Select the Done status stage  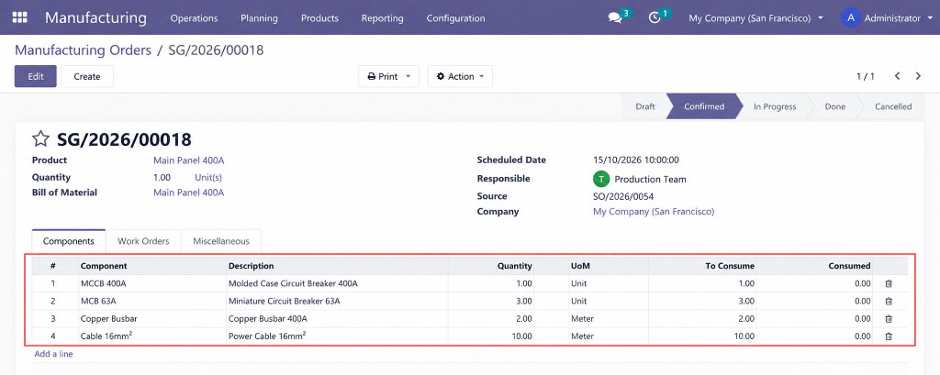click(x=834, y=106)
